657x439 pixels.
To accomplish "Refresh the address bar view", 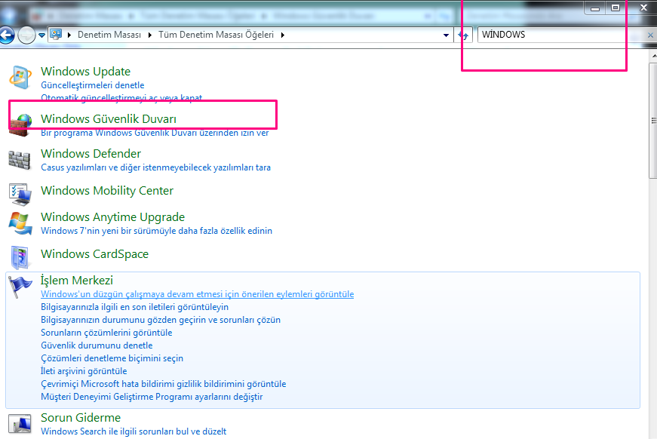I will click(x=463, y=35).
